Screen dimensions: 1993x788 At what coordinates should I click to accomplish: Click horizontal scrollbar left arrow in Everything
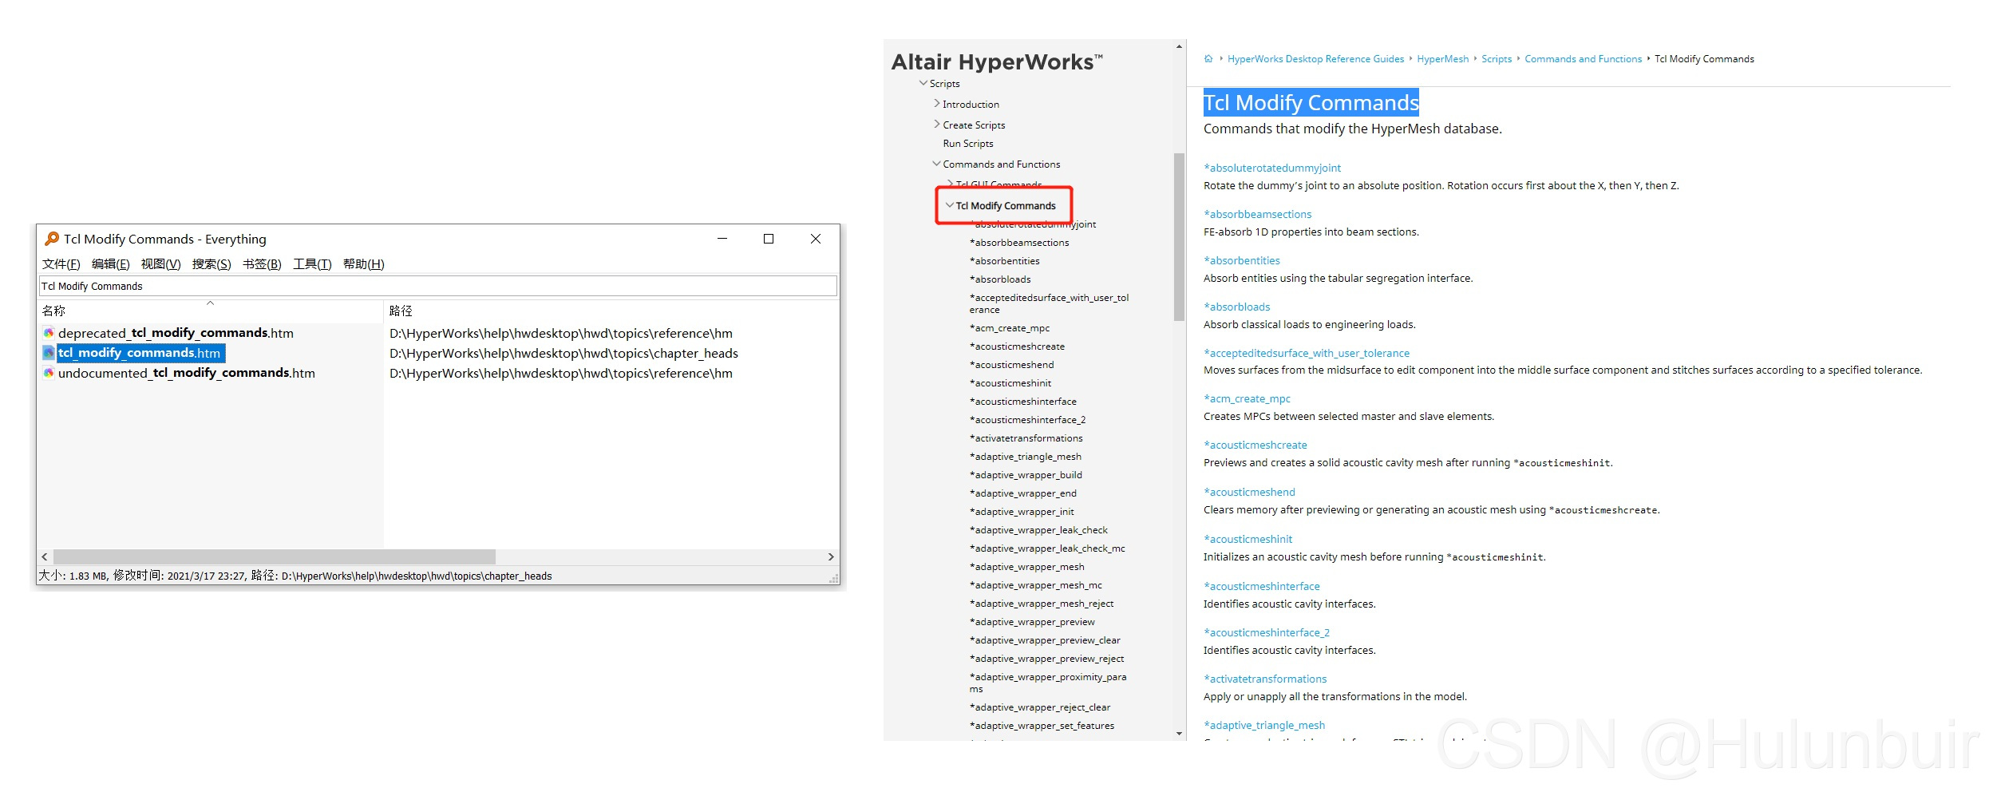(x=45, y=556)
